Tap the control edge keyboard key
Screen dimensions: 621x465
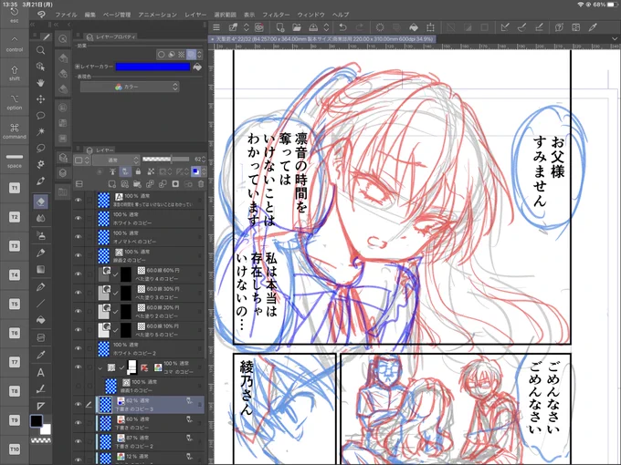pyautogui.click(x=15, y=44)
